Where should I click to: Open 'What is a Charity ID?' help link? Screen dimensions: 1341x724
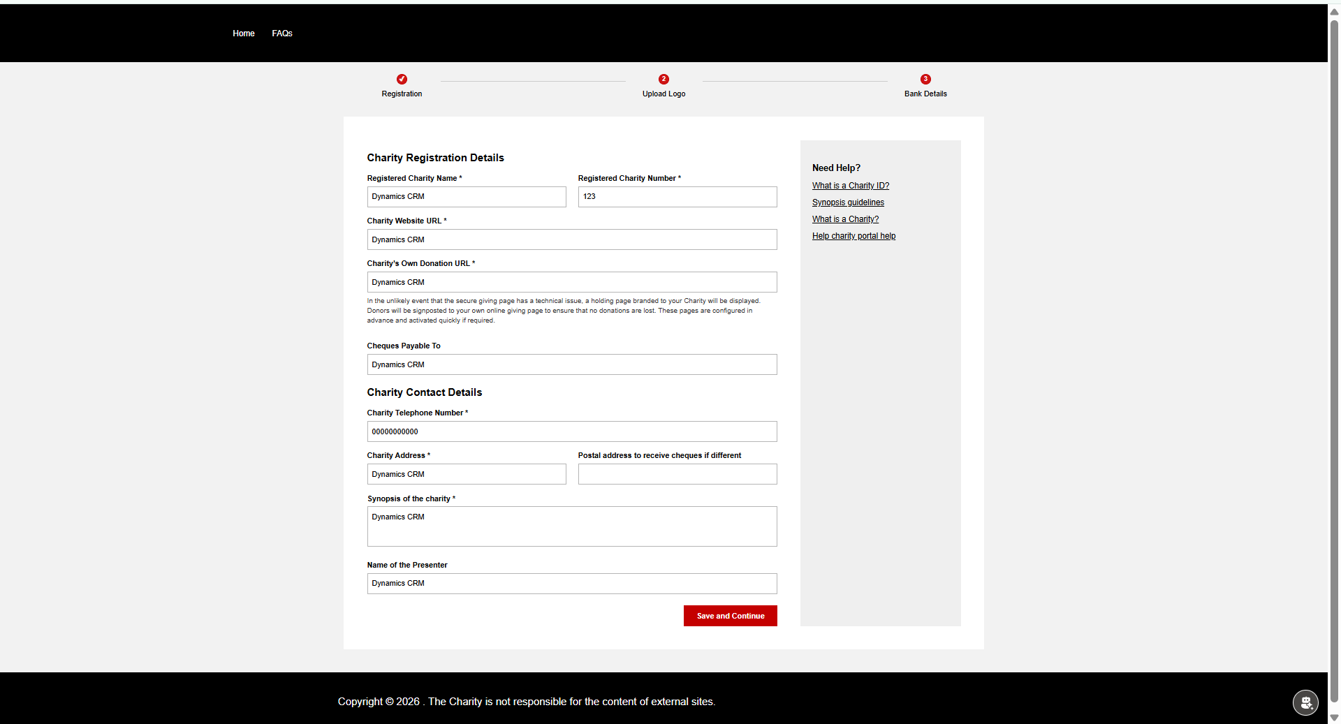coord(850,186)
